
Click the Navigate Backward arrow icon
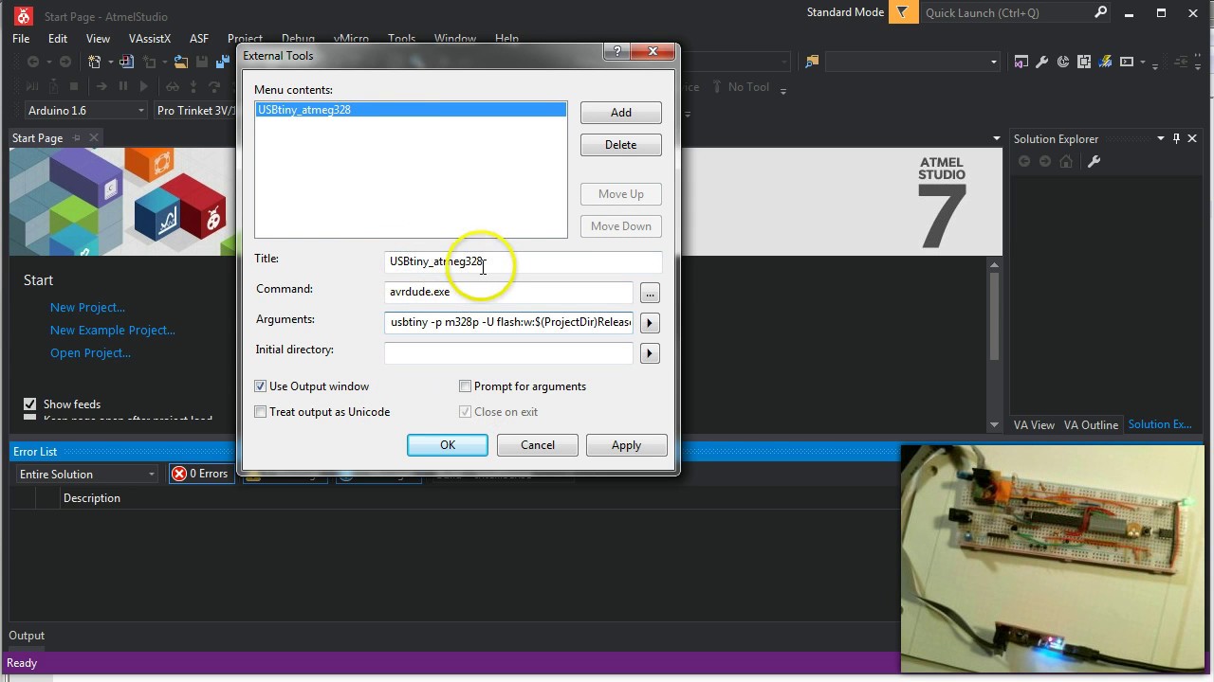33,62
